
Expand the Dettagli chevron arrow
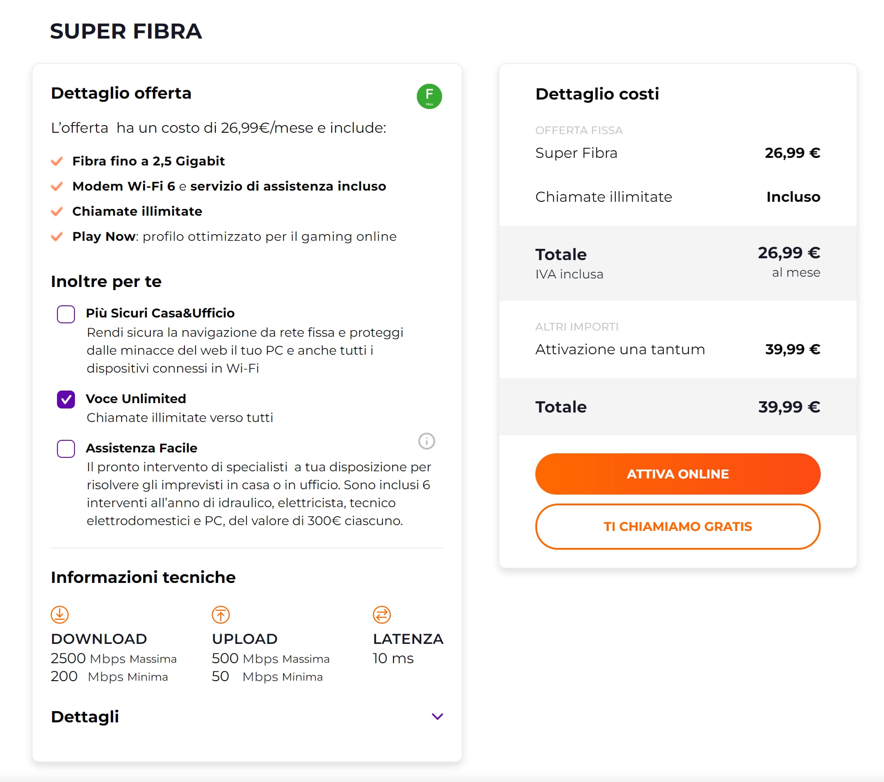(x=437, y=717)
